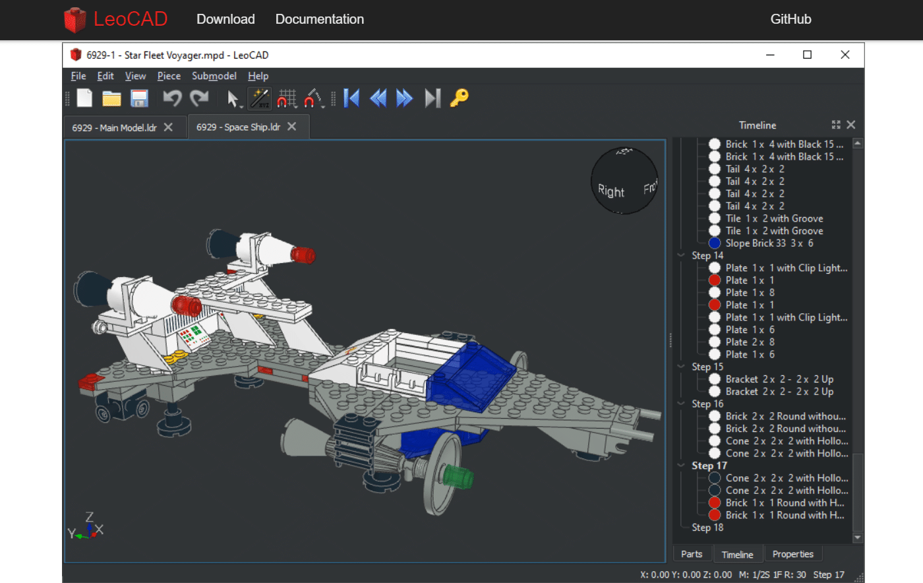Open the Submodel menu
Screen dimensions: 923x583
tap(214, 76)
